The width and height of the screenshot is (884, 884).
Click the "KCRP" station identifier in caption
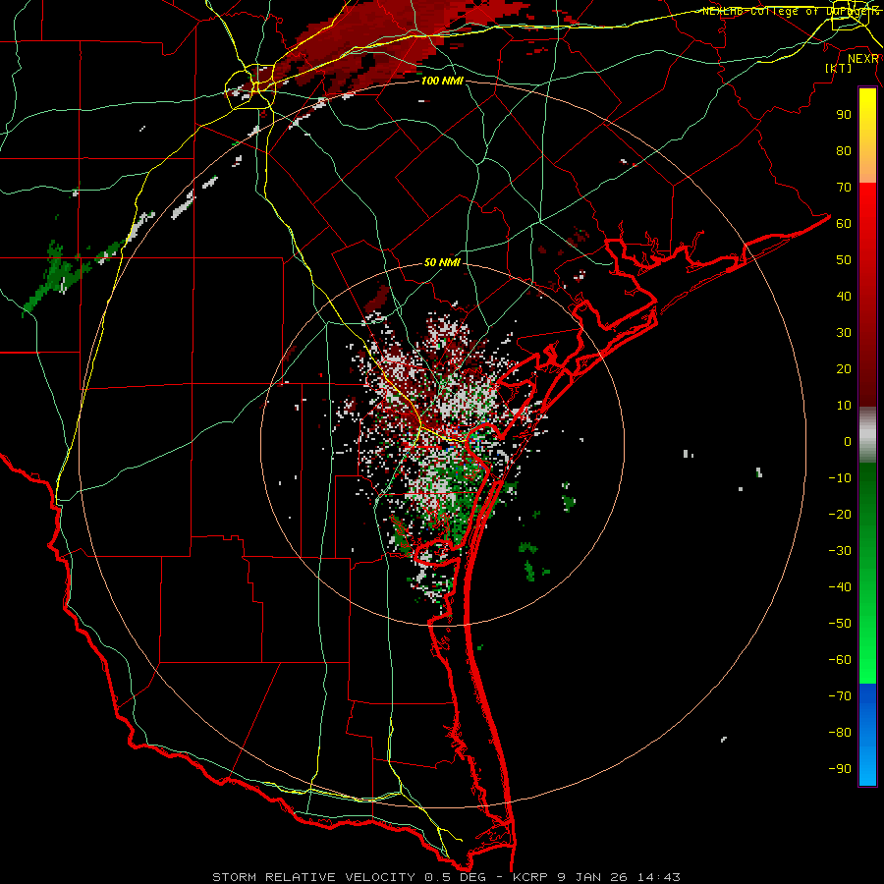pos(530,877)
